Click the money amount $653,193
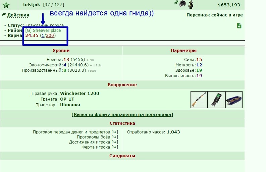Screen dimensions: 266x172 [229, 5]
